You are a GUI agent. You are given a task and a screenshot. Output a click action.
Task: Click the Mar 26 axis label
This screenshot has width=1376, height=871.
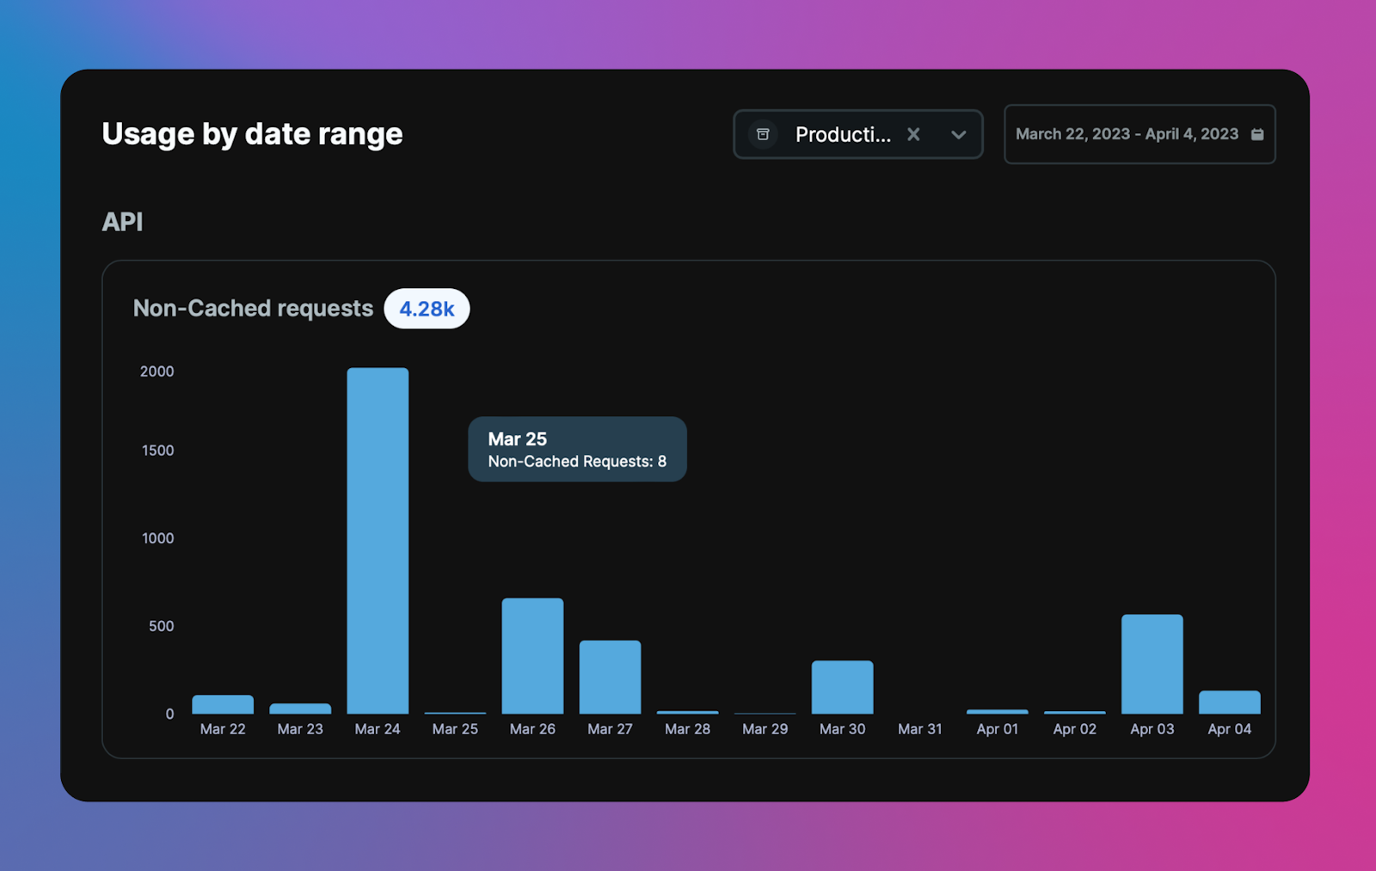tap(532, 729)
